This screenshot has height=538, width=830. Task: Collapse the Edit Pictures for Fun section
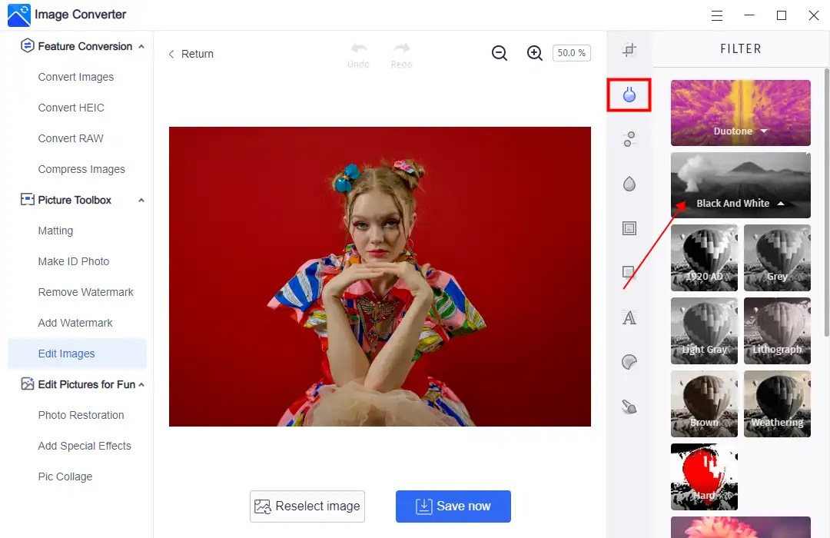141,384
